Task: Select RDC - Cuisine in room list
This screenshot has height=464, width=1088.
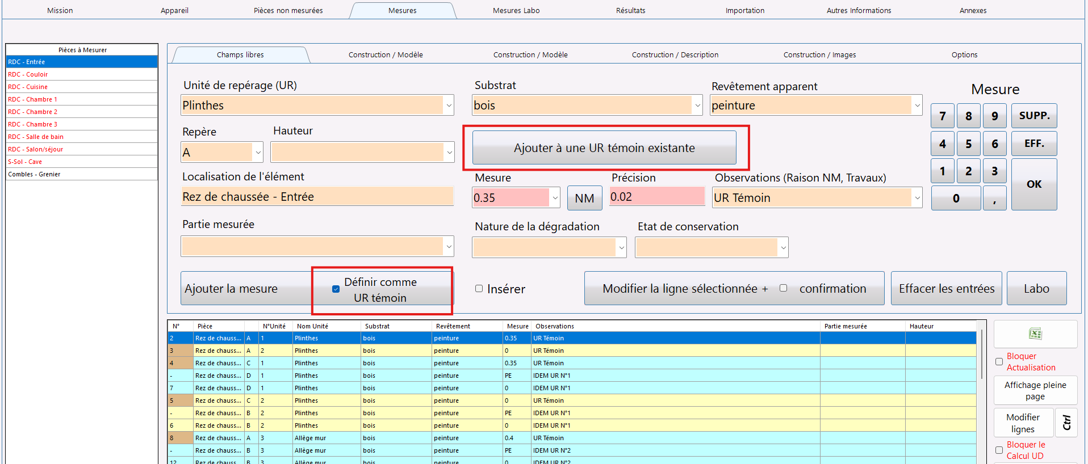Action: pyautogui.click(x=82, y=87)
